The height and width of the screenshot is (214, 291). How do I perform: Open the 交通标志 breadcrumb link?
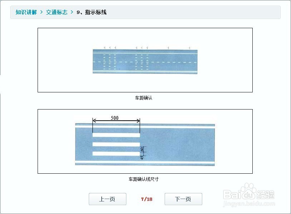tap(57, 12)
